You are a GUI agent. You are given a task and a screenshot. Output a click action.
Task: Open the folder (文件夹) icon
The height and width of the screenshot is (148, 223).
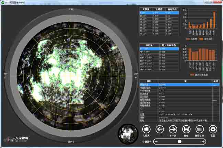tap(146, 129)
